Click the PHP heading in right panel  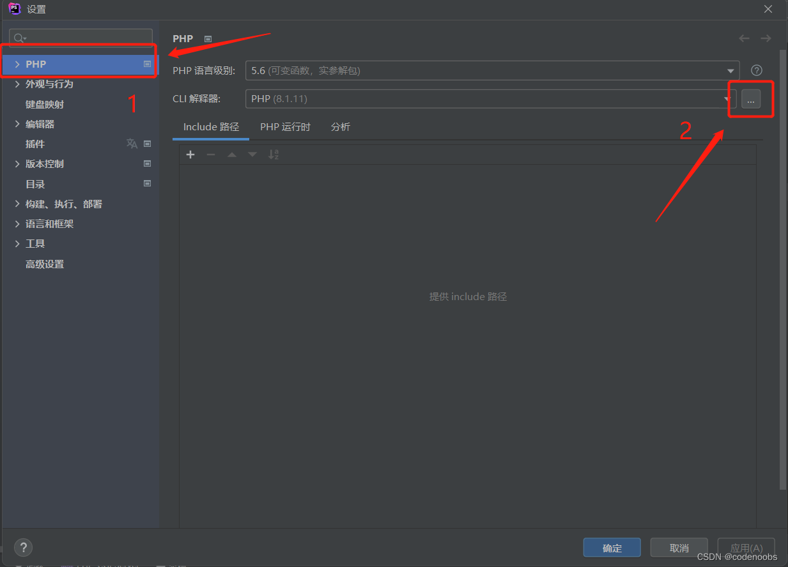click(x=183, y=39)
